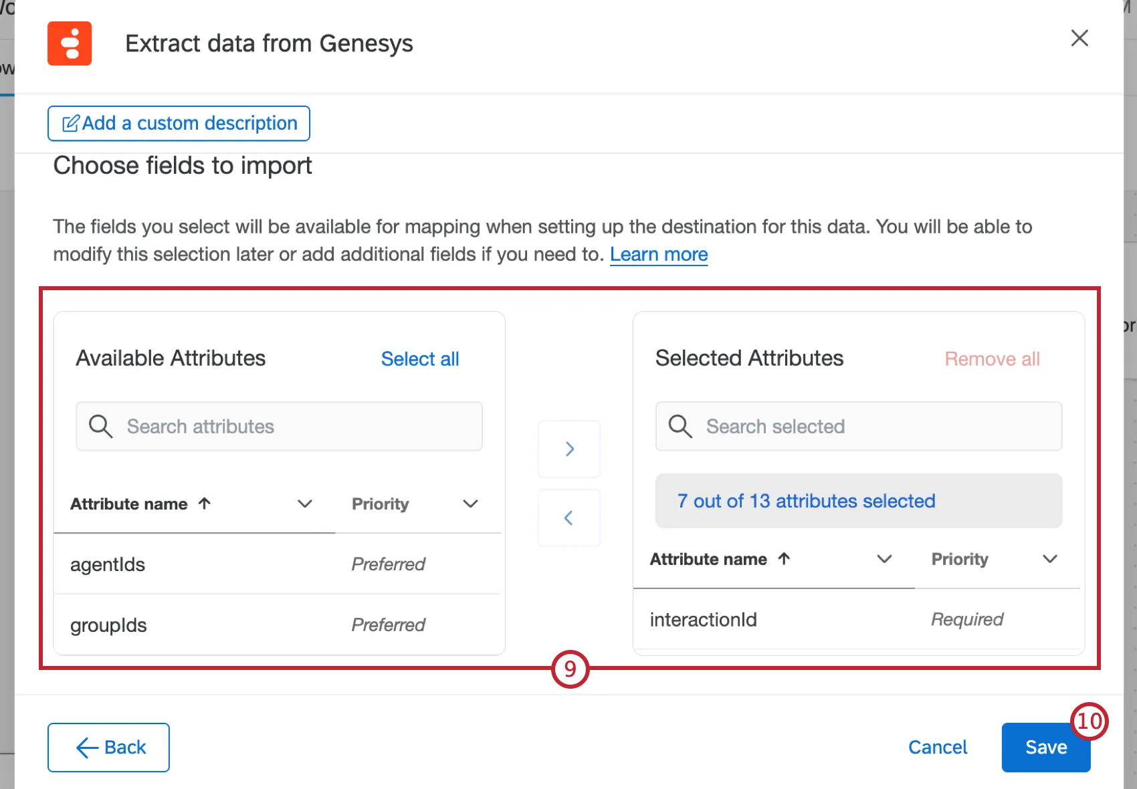Click the Genesys logo icon
Screen dimensions: 1137x789
point(69,43)
